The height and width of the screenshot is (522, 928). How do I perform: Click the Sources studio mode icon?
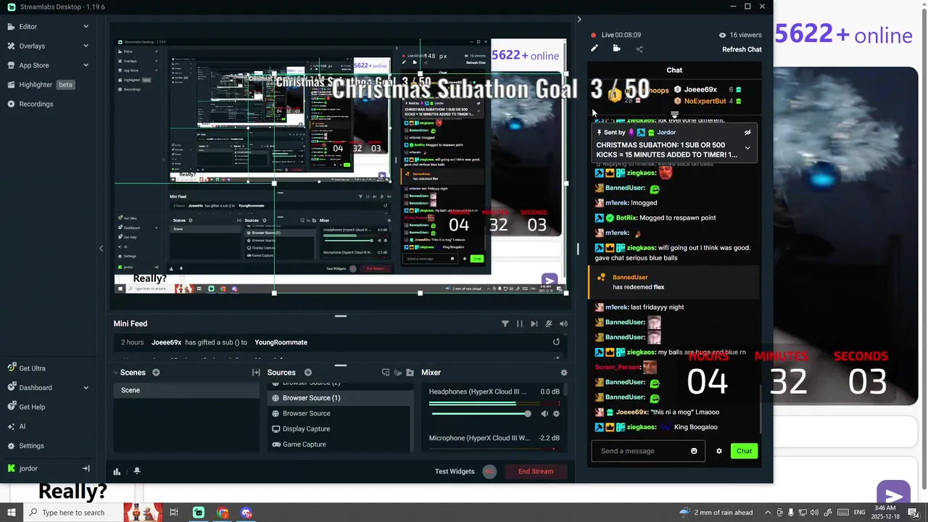(398, 373)
